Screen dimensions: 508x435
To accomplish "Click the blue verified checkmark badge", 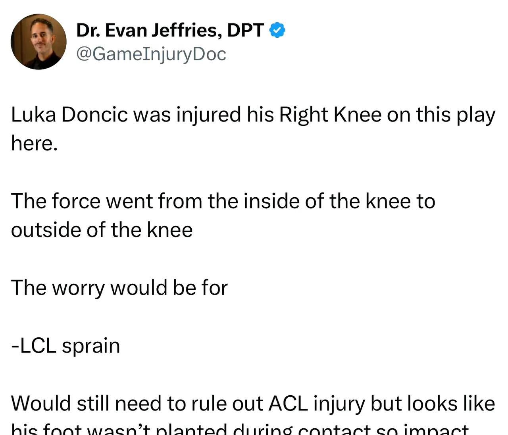I will (277, 30).
